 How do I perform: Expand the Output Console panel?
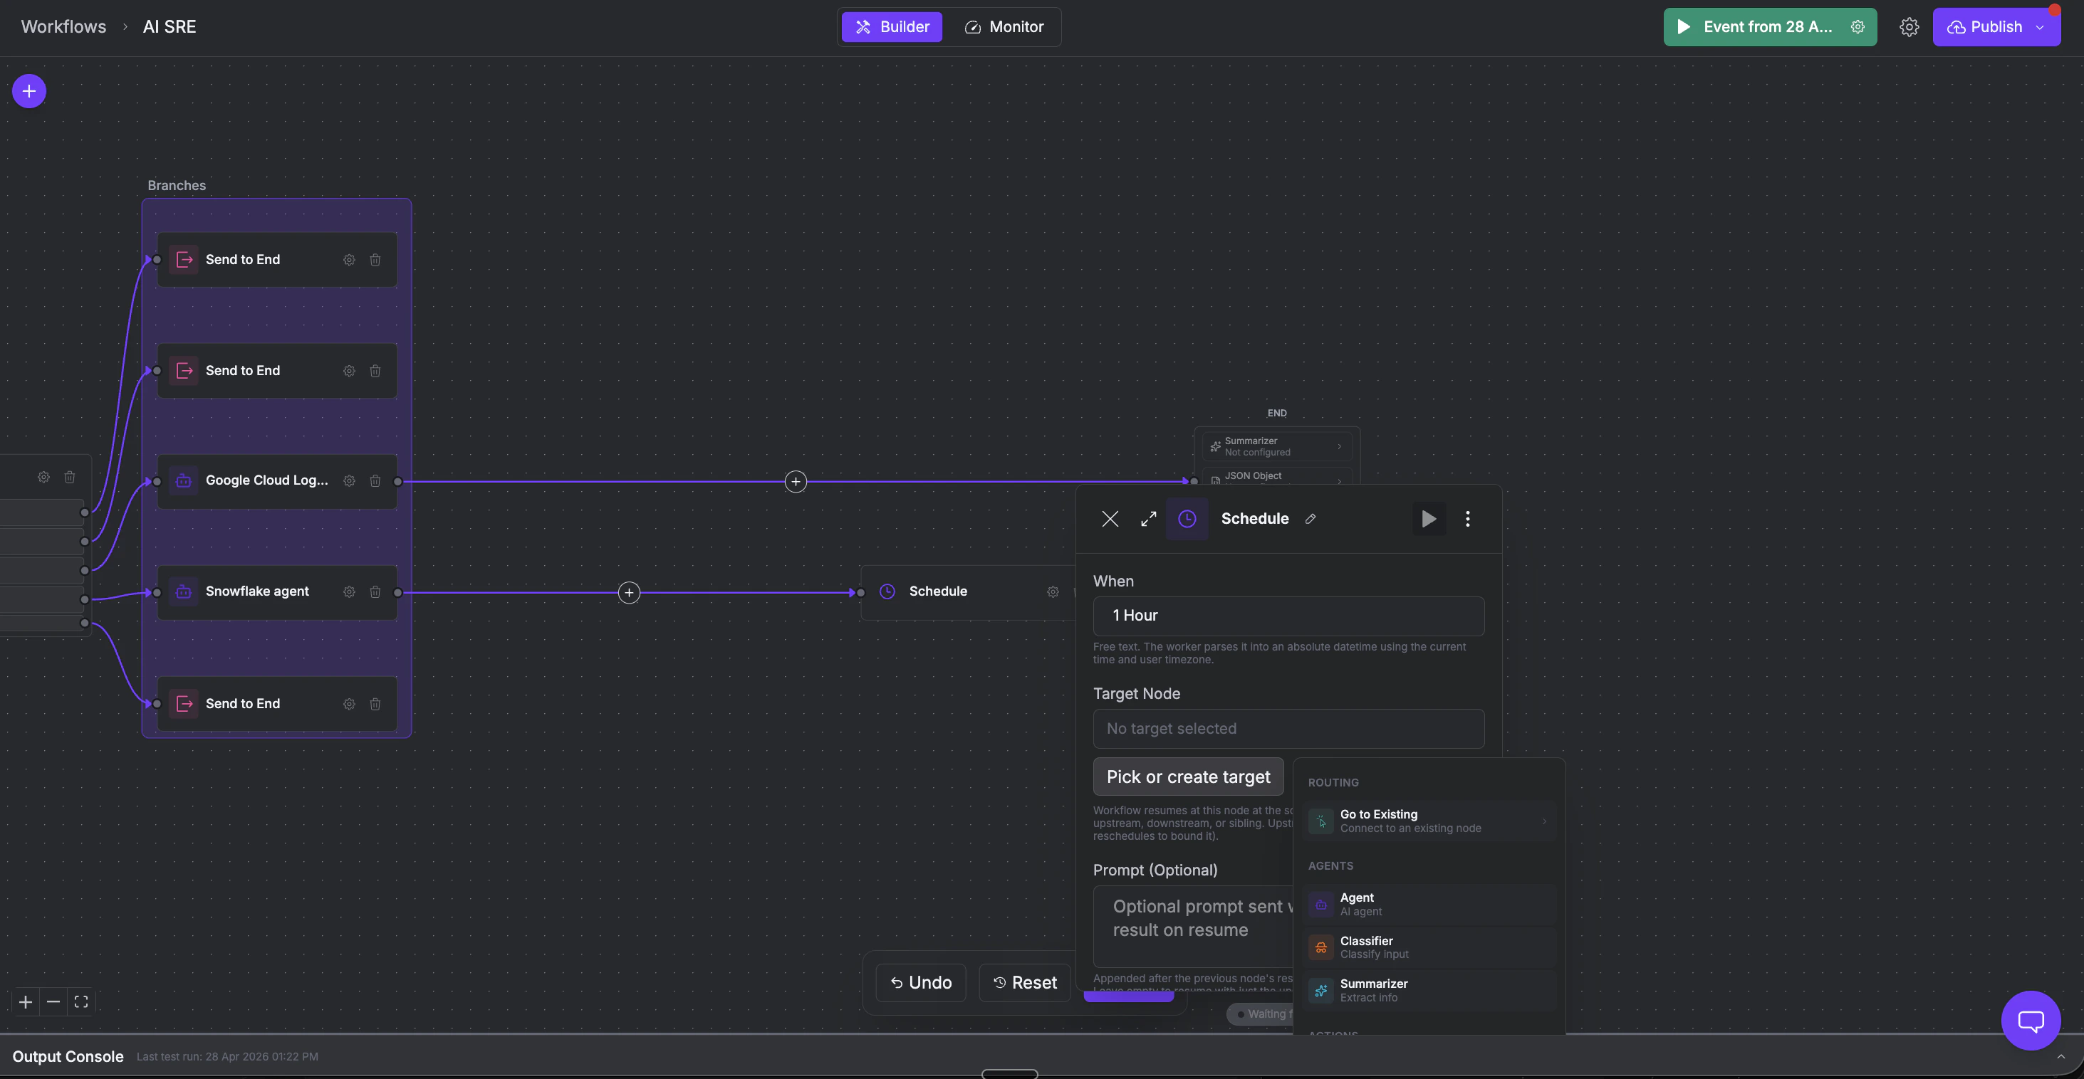[2060, 1056]
